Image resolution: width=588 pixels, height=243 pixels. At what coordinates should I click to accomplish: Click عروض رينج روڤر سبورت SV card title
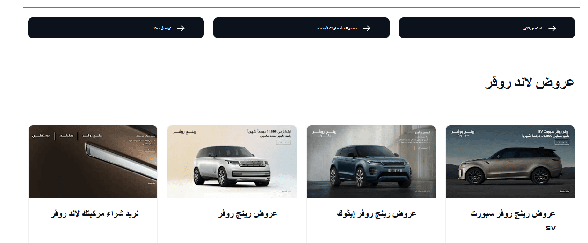[x=513, y=220]
